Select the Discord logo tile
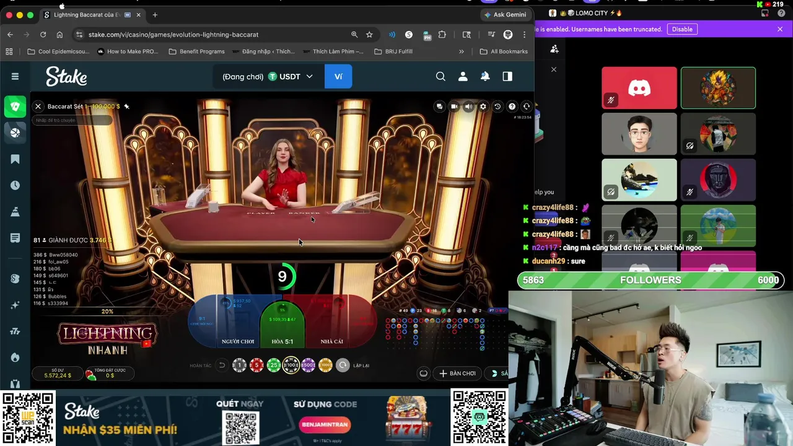The image size is (793, 446). click(639, 88)
